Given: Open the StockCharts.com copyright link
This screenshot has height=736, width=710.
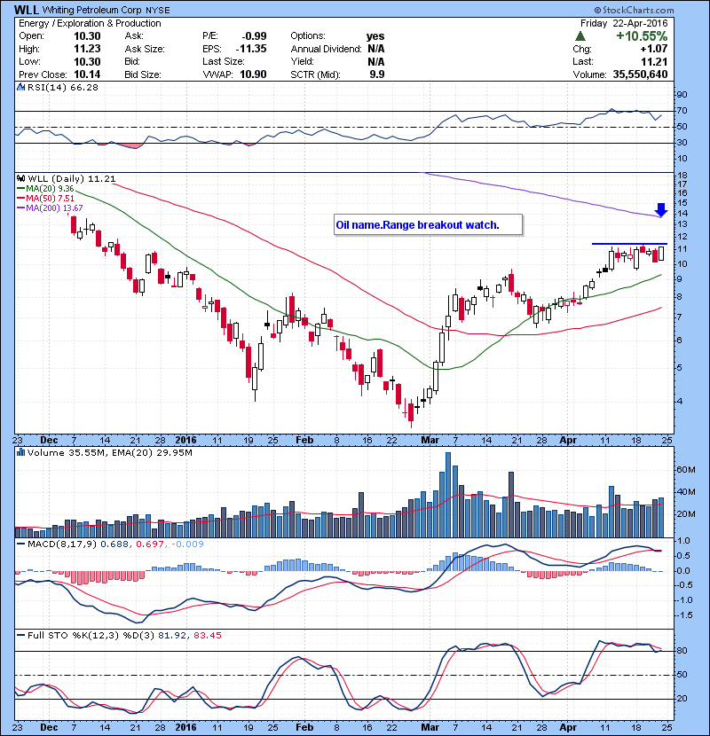Looking at the screenshot, I should coord(634,10).
